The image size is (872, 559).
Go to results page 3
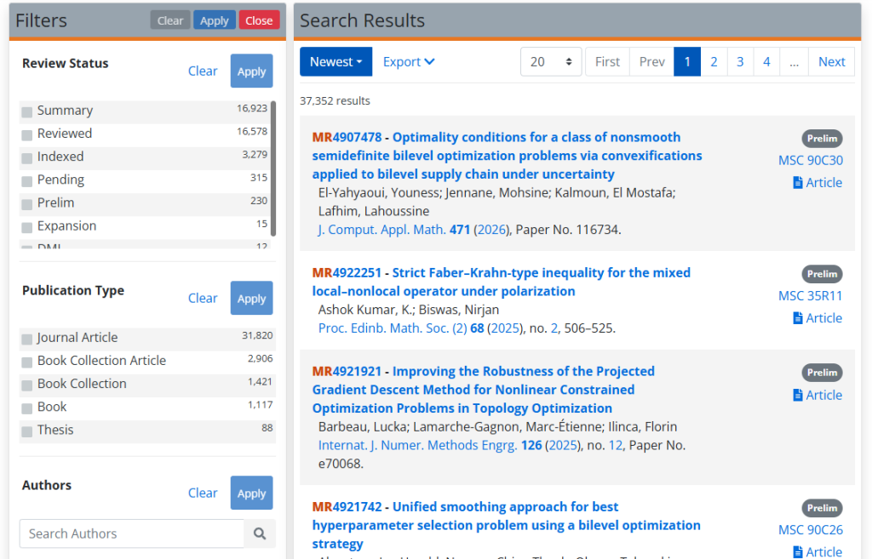[x=740, y=62]
